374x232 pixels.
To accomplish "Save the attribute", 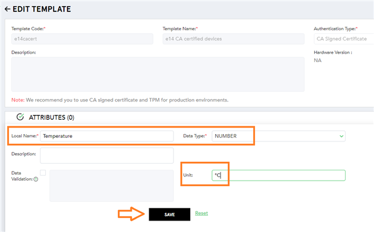I will tap(170, 214).
